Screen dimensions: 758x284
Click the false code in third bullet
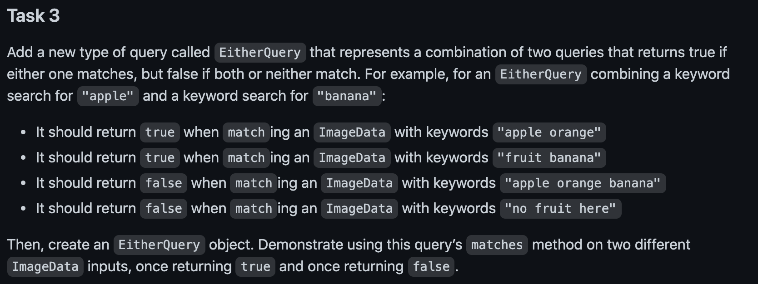(164, 183)
